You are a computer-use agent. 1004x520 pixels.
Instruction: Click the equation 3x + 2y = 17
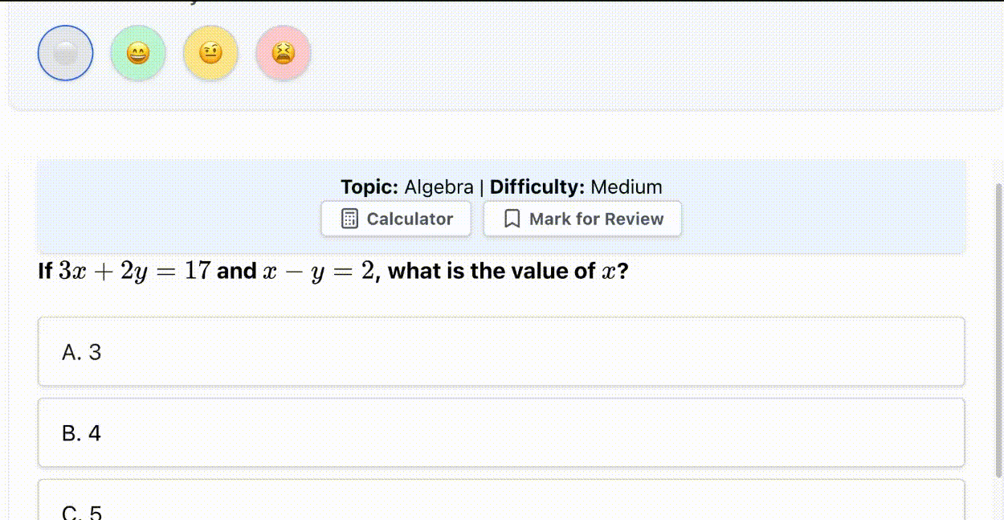[135, 272]
